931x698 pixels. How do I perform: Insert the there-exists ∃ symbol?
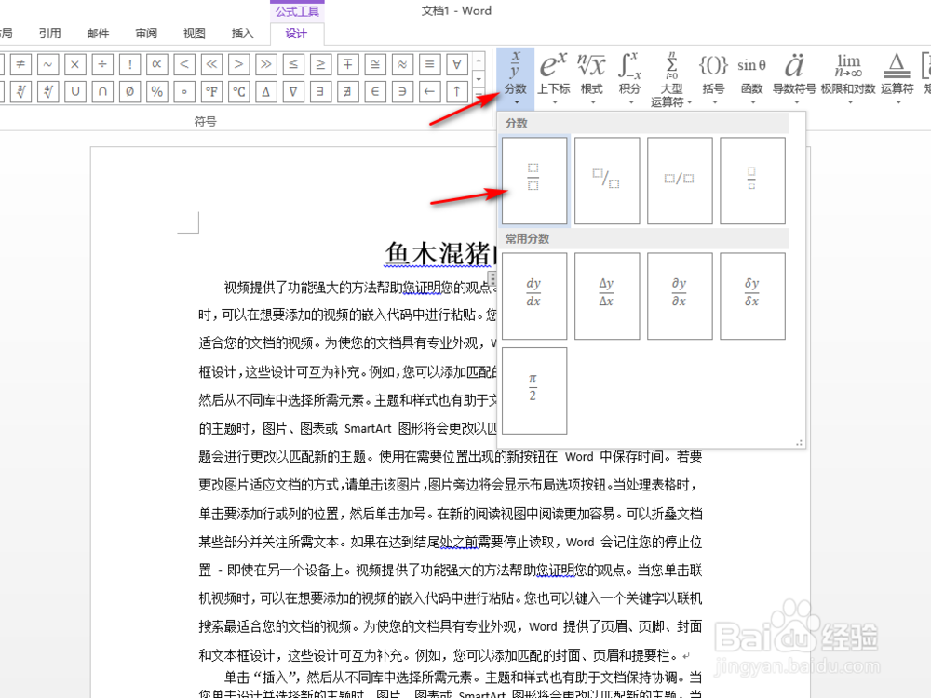pyautogui.click(x=320, y=92)
